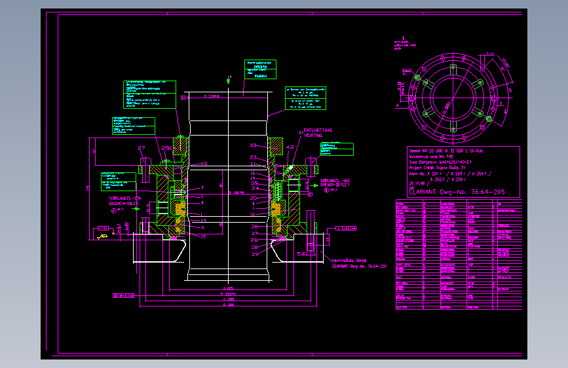Select part number 28 callout
Screen dimensions: 568x368
coord(253,145)
